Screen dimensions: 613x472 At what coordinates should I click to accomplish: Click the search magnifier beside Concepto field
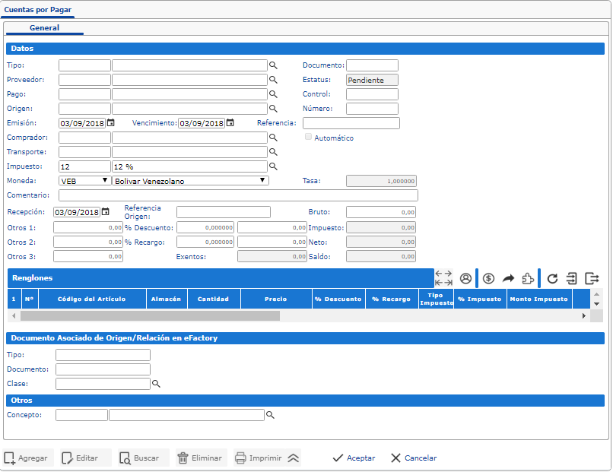(269, 415)
